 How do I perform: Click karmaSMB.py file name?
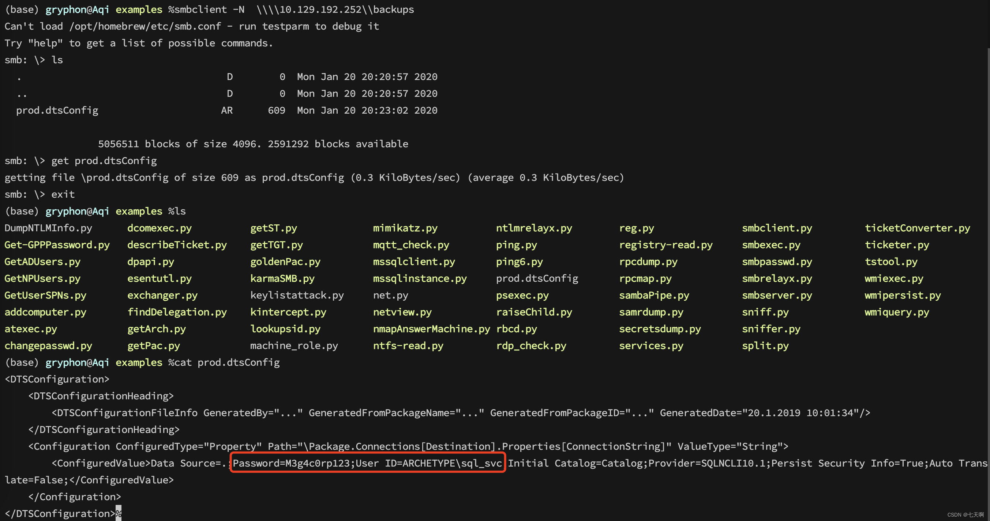pyautogui.click(x=282, y=279)
